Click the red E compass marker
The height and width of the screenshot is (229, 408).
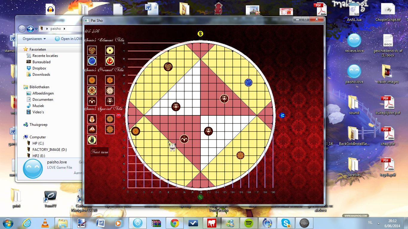119,115
